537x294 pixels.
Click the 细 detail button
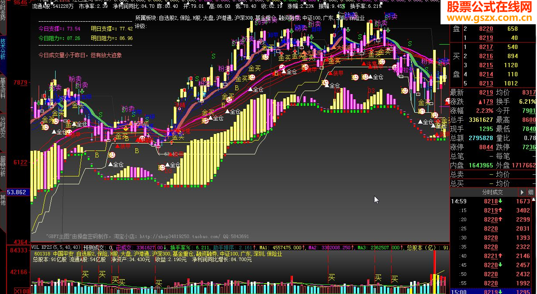point(531,192)
